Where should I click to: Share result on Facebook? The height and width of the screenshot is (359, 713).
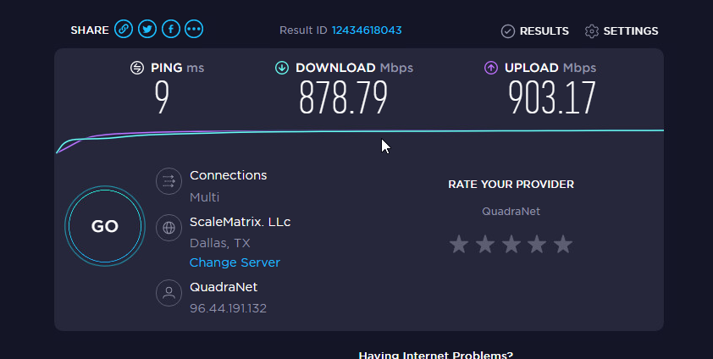click(x=171, y=29)
